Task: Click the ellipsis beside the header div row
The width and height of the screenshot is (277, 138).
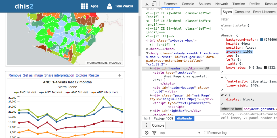Action: (145, 68)
